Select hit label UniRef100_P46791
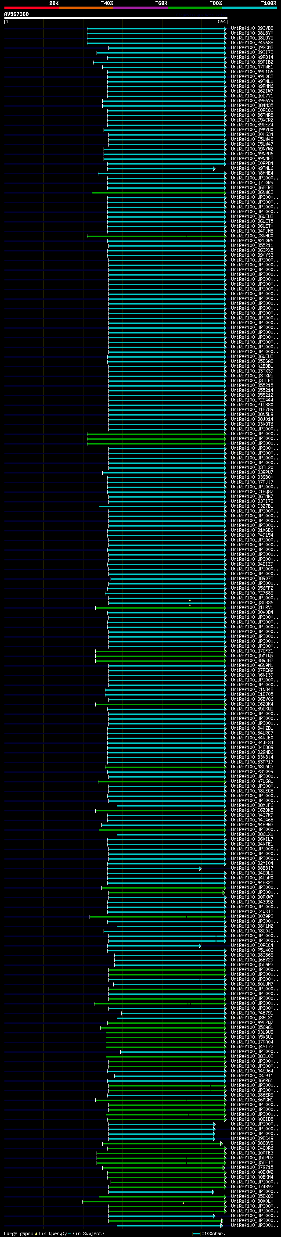This screenshot has width=281, height=1237. (252, 1013)
